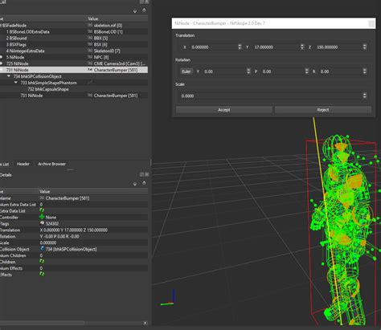Collapse the 734 bhkSPCollisionObject tree node
The height and width of the screenshot is (330, 381).
coord(9,76)
